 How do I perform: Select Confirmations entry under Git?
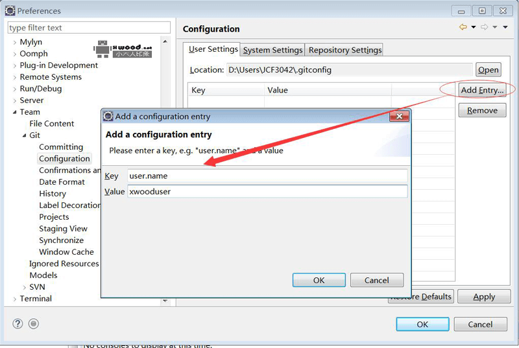pos(69,170)
